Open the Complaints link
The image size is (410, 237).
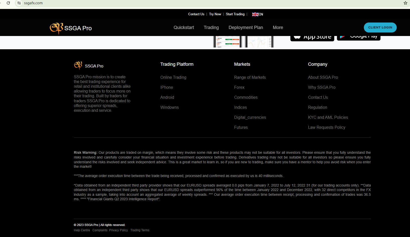[100, 230]
